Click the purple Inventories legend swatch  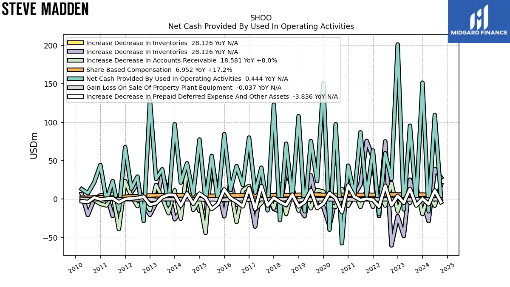(x=76, y=52)
